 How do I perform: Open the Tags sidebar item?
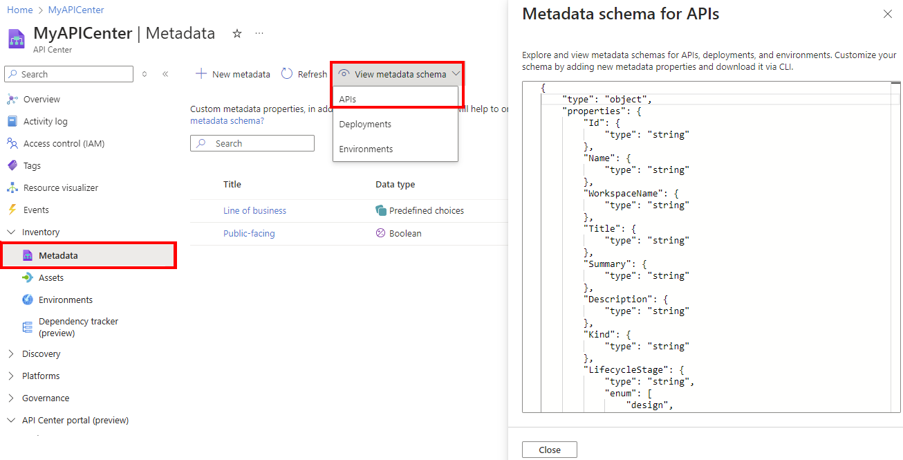point(32,165)
